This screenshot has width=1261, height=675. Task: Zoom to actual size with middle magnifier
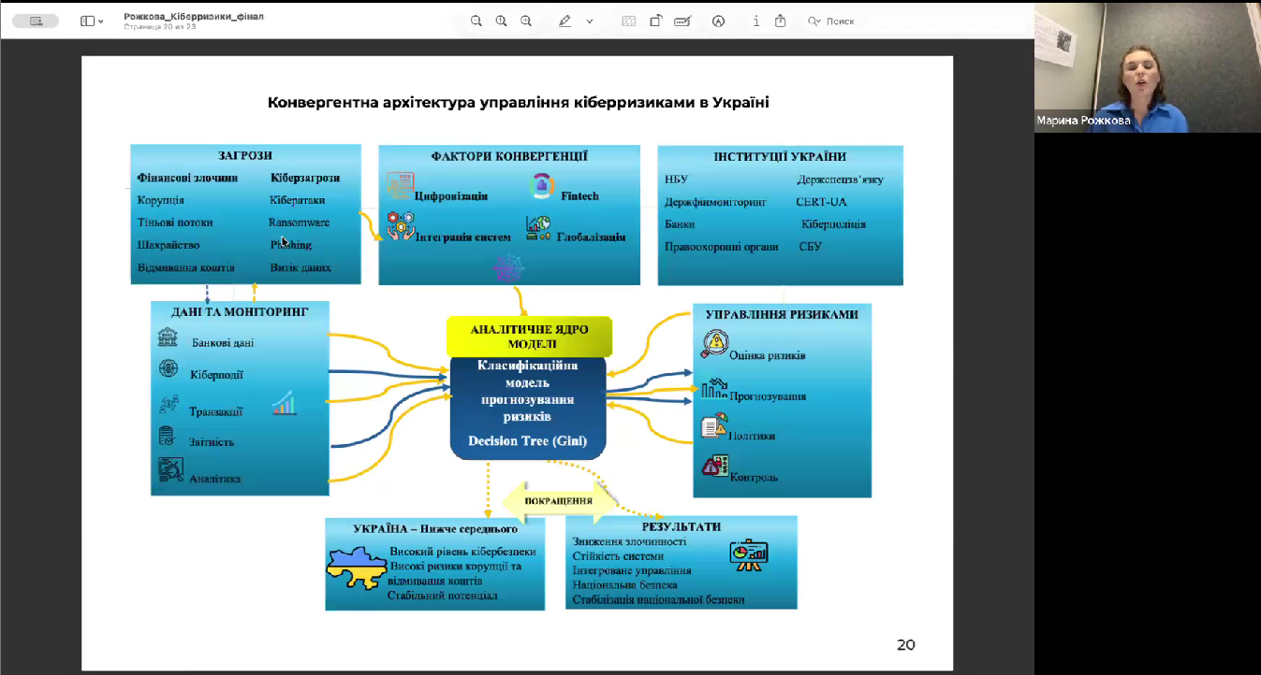pyautogui.click(x=501, y=21)
